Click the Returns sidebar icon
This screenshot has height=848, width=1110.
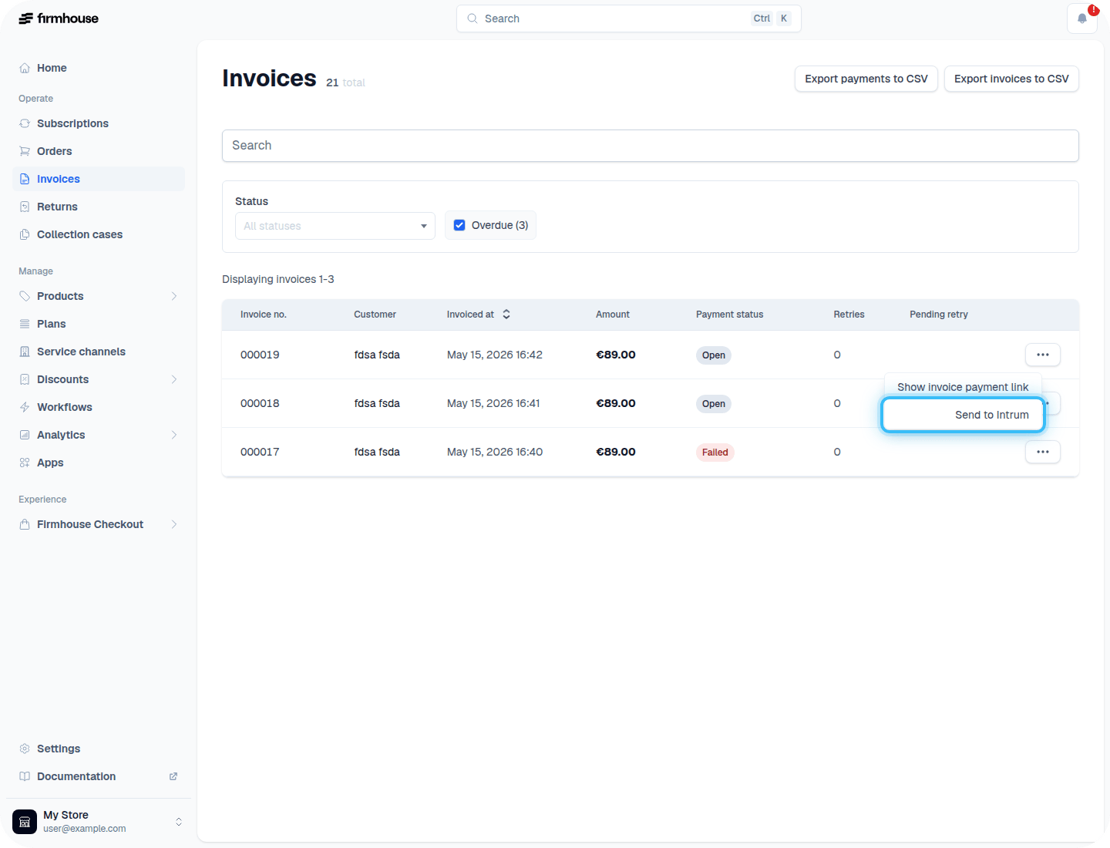click(x=25, y=207)
